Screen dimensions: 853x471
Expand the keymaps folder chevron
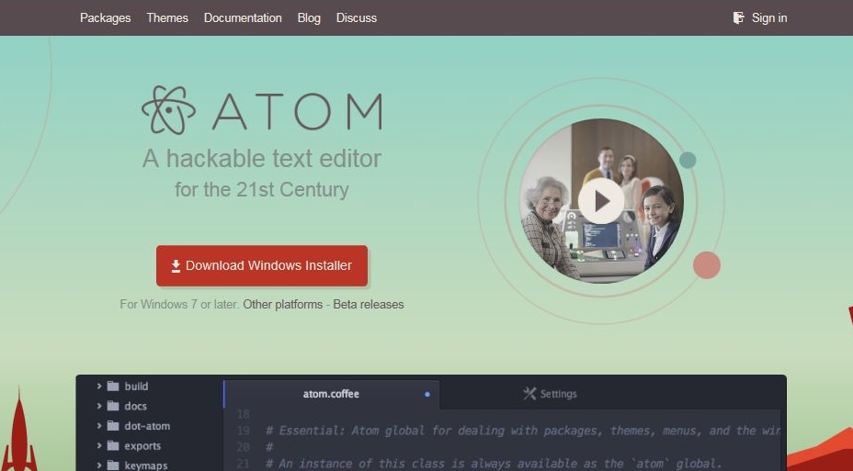(99, 465)
